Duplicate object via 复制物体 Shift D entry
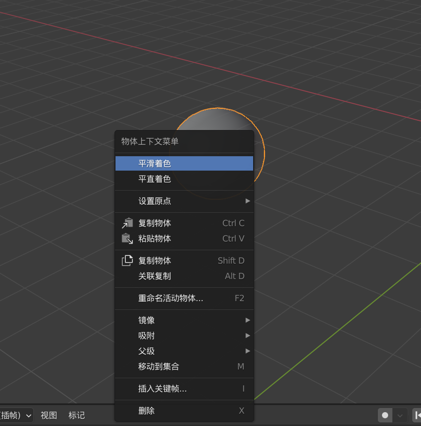The image size is (421, 426). (184, 260)
